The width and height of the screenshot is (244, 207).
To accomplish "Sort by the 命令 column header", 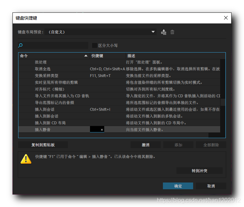I will 54,56.
